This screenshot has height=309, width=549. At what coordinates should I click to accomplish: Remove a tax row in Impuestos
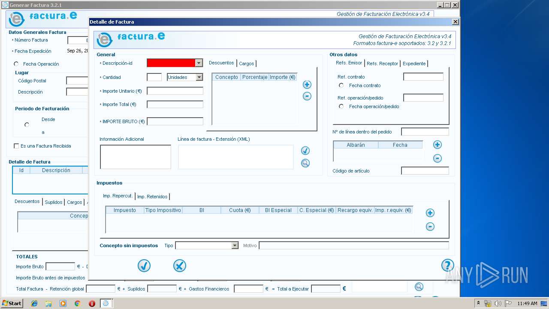tap(430, 227)
